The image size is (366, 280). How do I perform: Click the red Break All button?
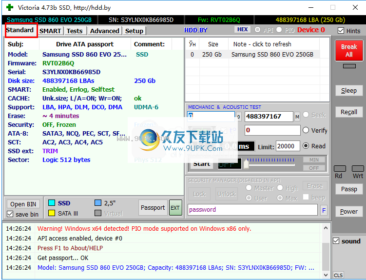click(349, 50)
